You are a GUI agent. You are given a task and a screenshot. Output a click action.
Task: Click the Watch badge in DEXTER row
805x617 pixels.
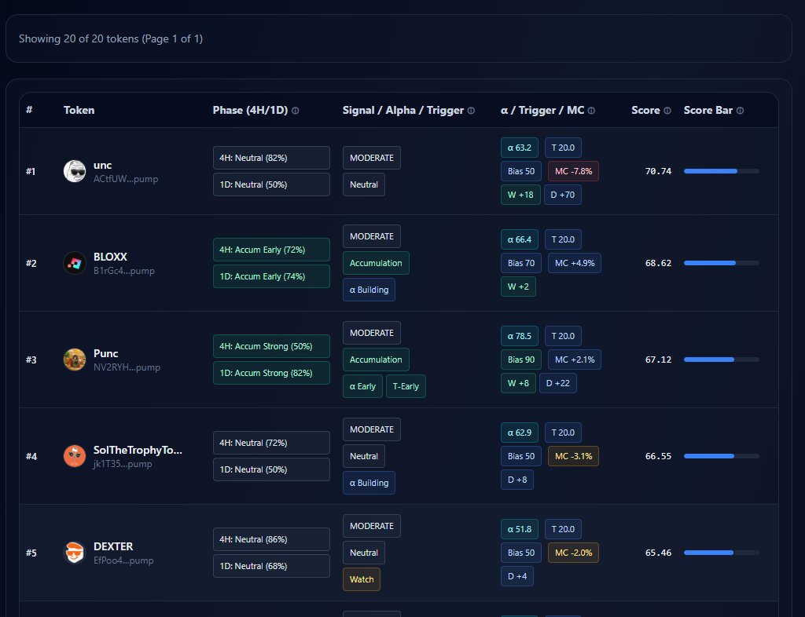[x=362, y=579]
